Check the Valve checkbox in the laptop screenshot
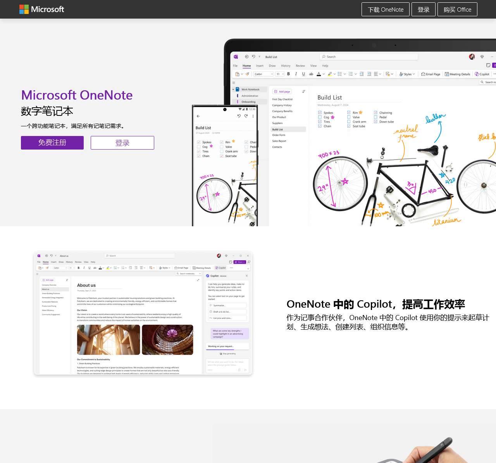This screenshot has width=496, height=463. tap(349, 117)
